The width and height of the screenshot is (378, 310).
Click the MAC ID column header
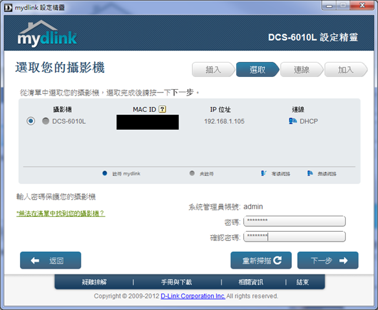pyautogui.click(x=144, y=109)
